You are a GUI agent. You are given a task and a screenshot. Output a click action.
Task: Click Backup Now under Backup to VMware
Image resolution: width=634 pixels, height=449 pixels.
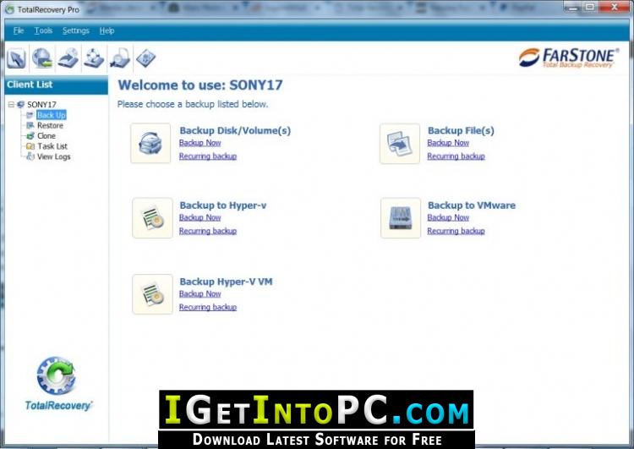point(448,217)
